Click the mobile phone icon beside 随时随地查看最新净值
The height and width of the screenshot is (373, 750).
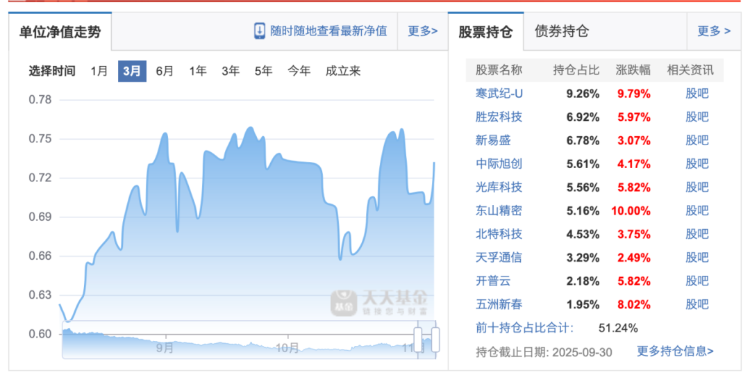259,31
